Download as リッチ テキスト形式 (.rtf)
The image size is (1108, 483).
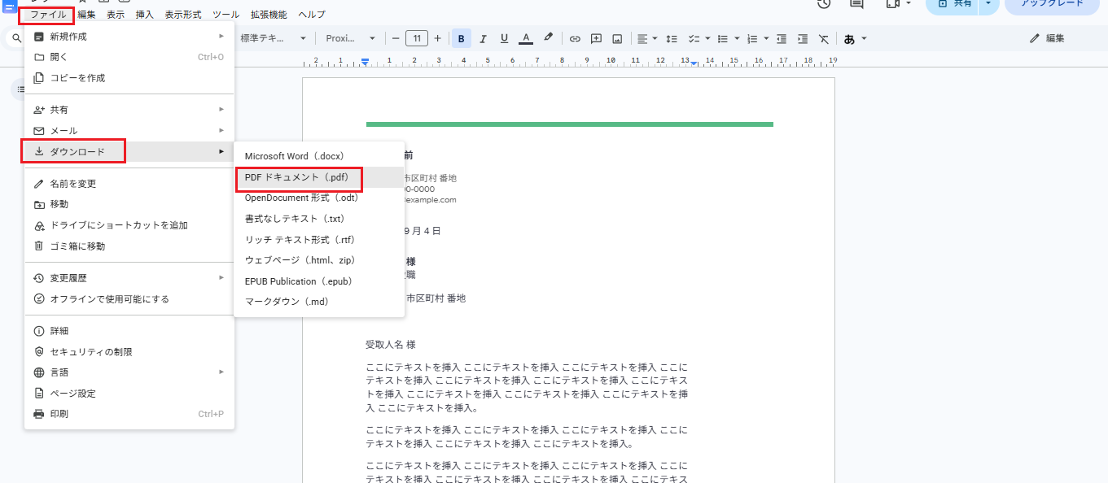click(319, 240)
